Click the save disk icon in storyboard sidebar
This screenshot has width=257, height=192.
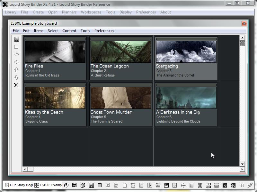(x=16, y=39)
